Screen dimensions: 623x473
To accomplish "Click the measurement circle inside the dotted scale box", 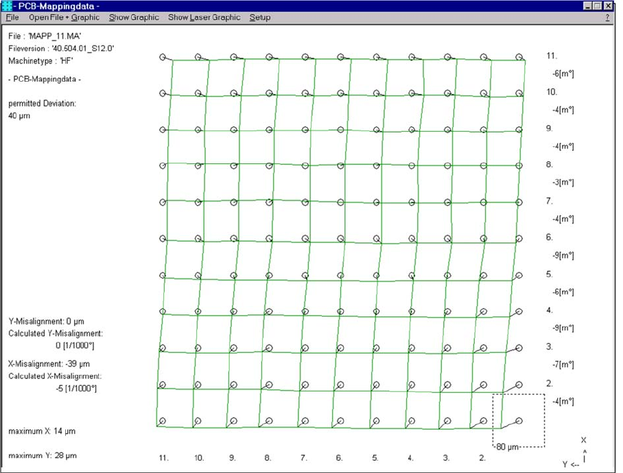I will click(519, 420).
